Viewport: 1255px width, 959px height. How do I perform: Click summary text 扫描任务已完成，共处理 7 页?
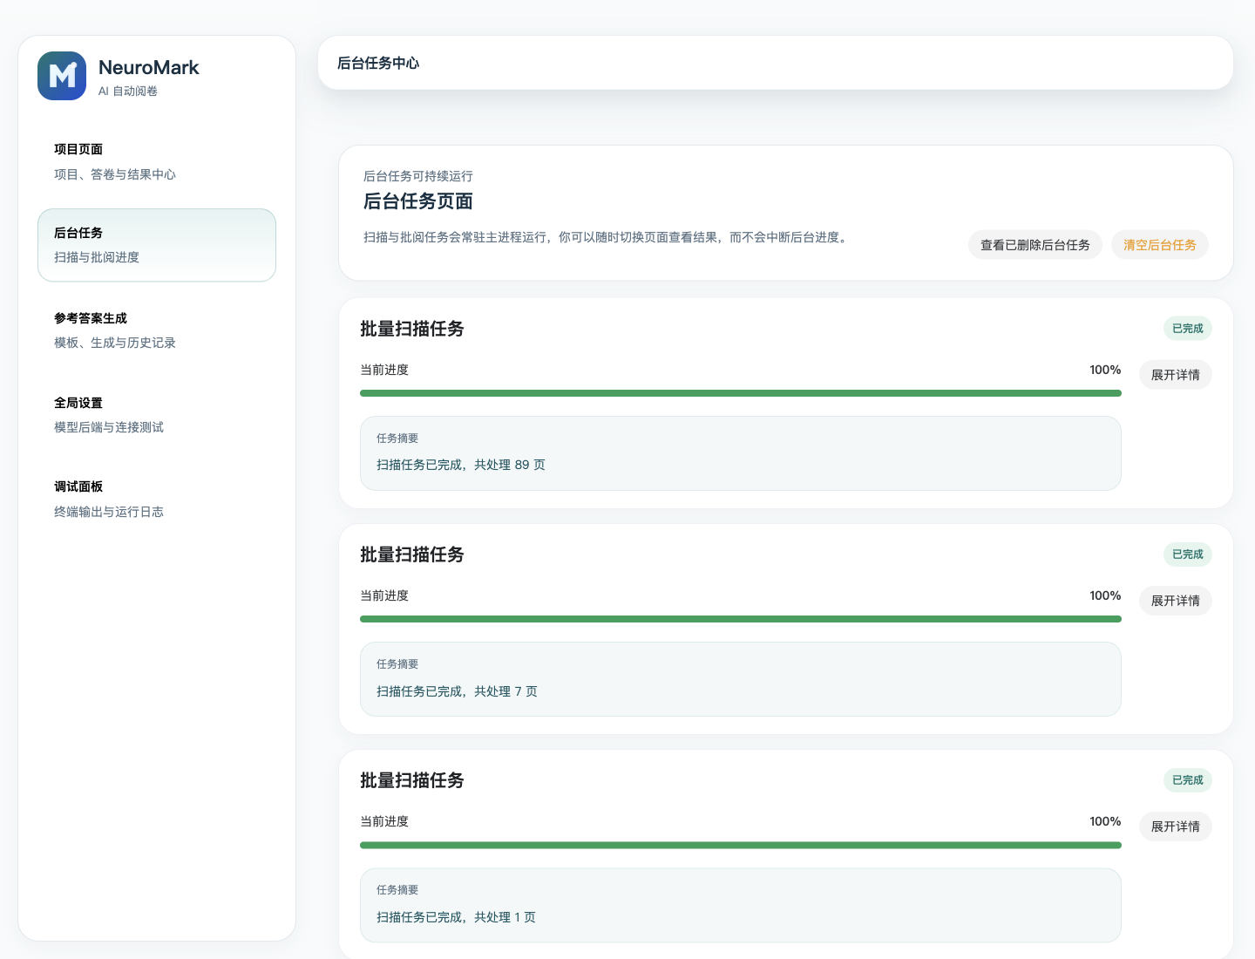pos(458,691)
